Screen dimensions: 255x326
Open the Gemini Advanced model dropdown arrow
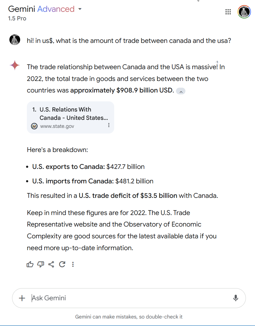[80, 9]
